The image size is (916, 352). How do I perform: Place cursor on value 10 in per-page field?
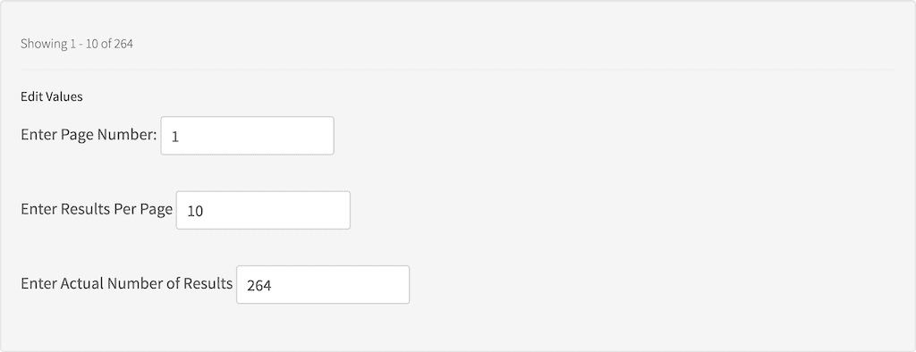click(x=195, y=212)
